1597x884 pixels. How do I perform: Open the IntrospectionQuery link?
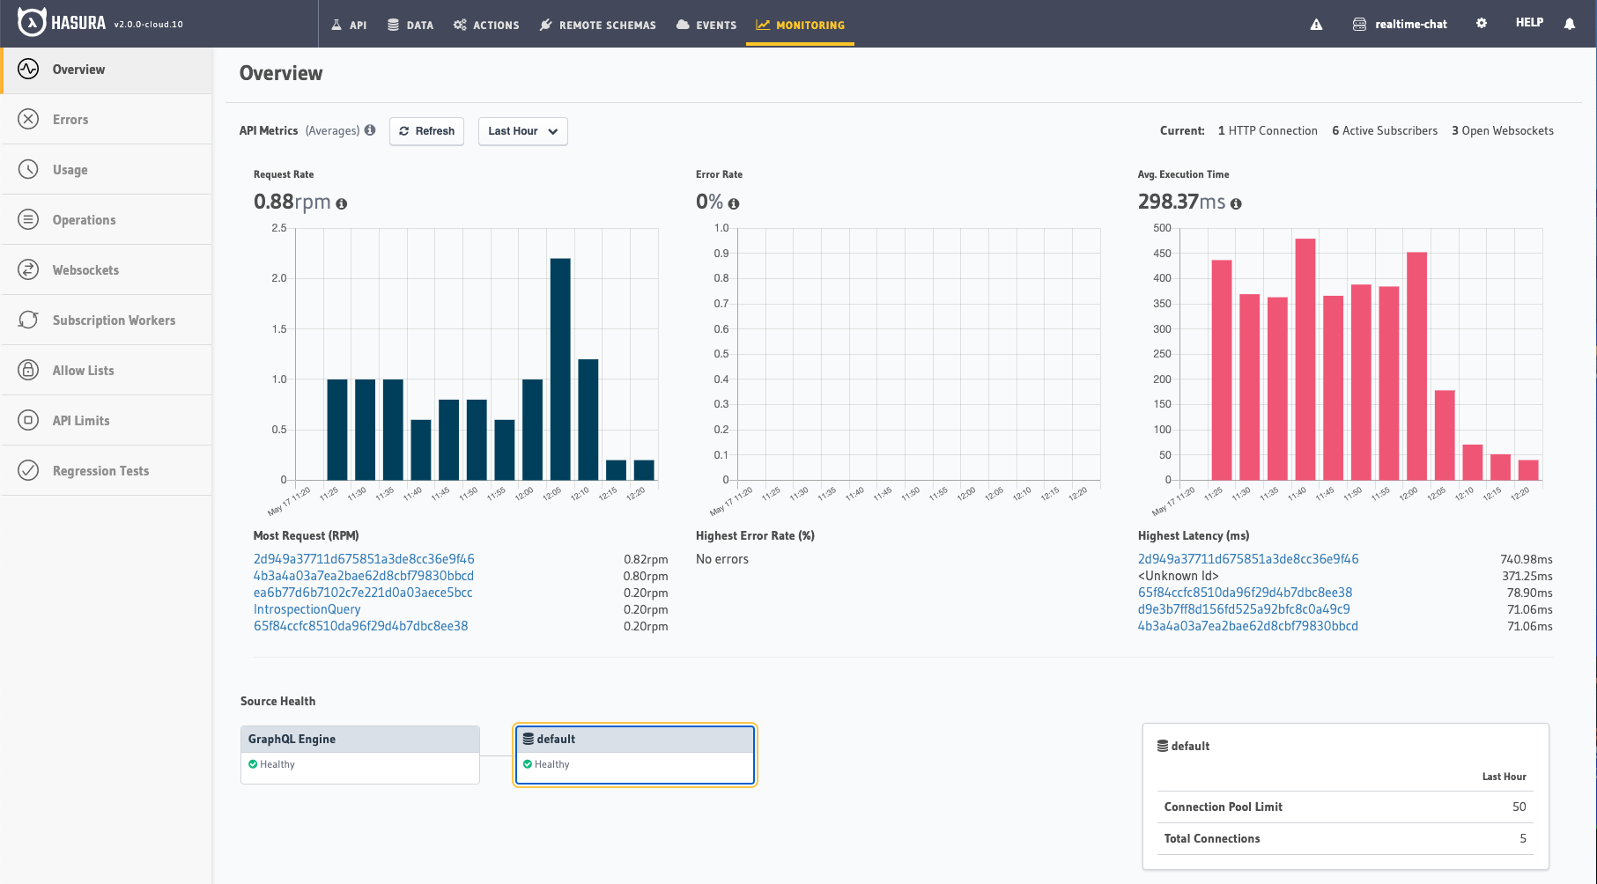click(307, 608)
